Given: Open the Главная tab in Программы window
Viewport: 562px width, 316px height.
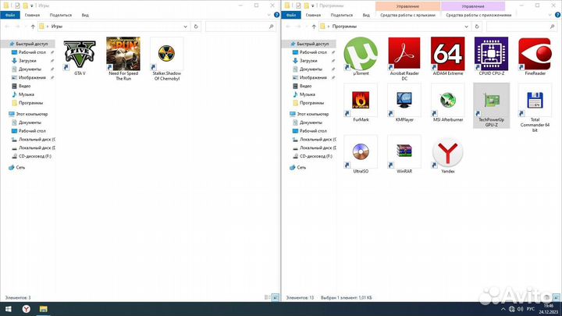Looking at the screenshot, I should (313, 15).
